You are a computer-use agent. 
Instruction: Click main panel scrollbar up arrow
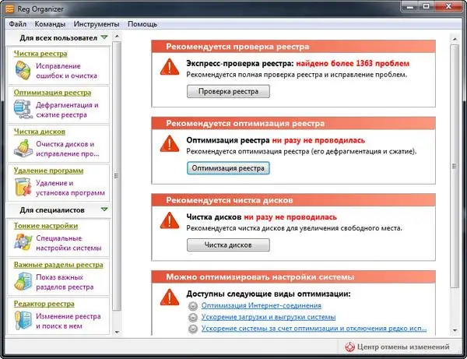pyautogui.click(x=455, y=39)
